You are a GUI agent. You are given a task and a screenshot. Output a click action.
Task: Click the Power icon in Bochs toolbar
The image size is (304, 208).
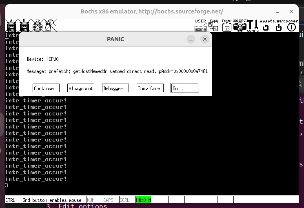click(x=292, y=25)
